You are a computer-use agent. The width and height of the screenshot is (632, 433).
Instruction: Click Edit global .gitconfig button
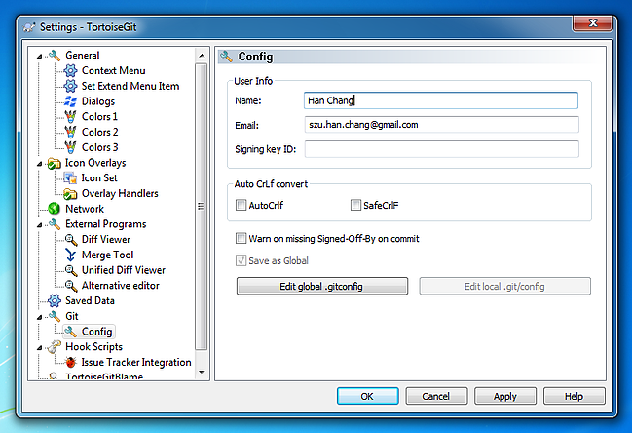322,286
